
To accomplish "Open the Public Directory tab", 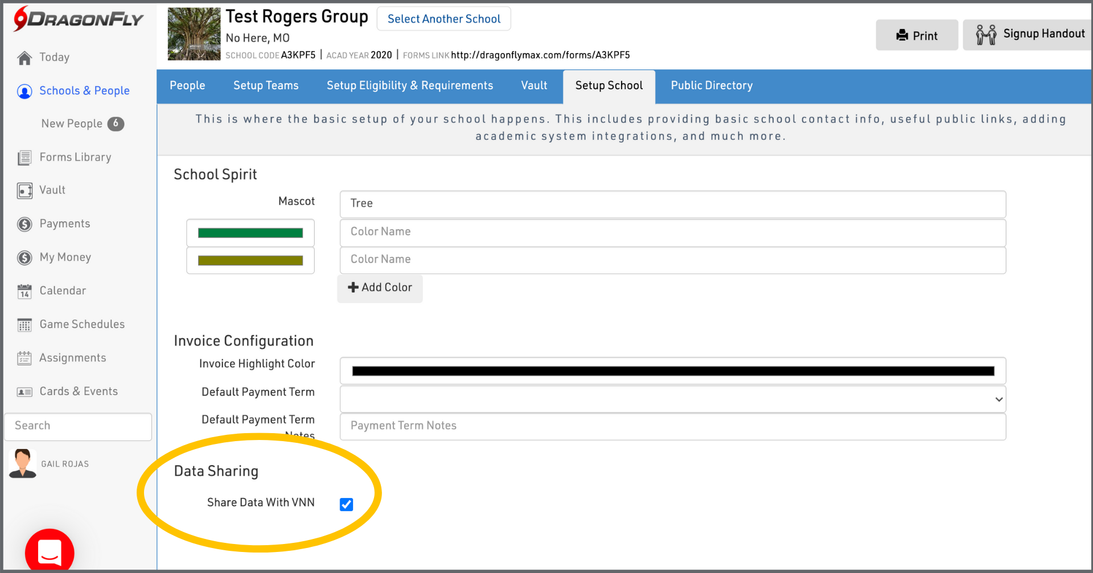I will [x=711, y=86].
